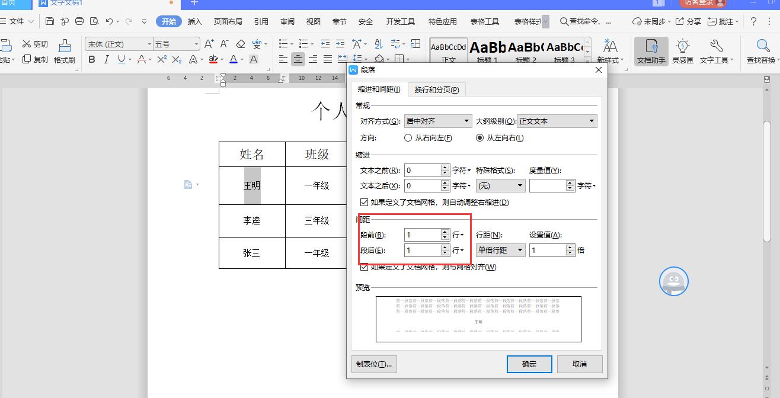This screenshot has width=780, height=398.
Task: Justify paragraph text
Action: click(327, 59)
